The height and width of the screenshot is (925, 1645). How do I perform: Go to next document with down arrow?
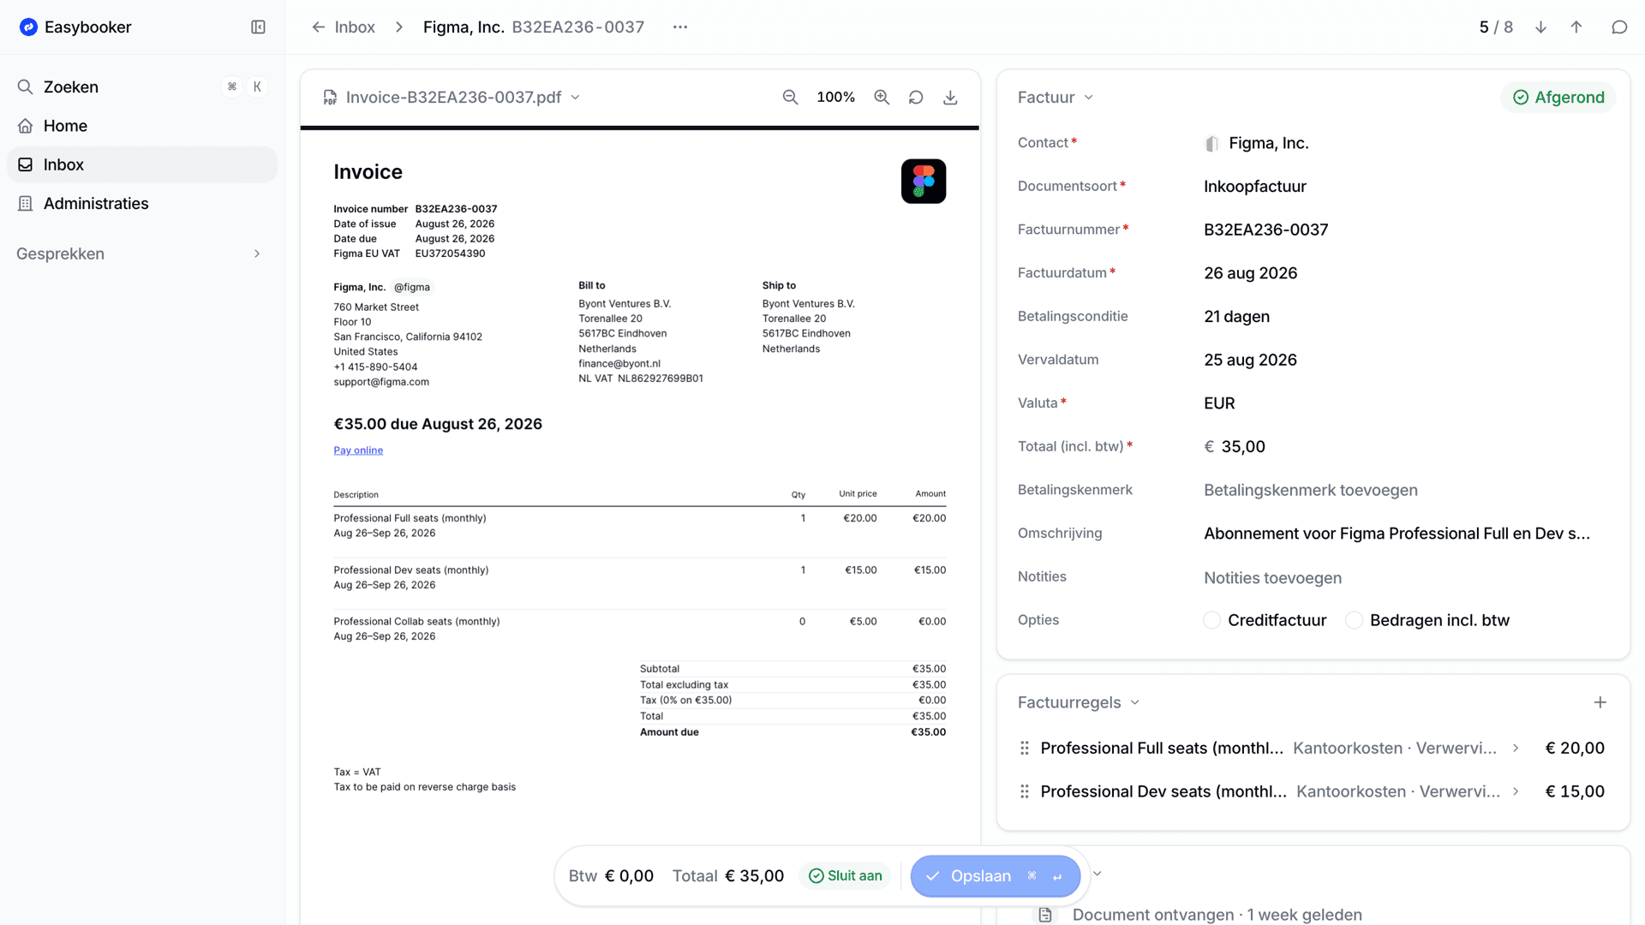click(x=1540, y=27)
